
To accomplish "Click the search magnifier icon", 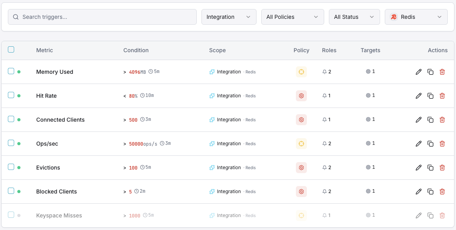I will (x=16, y=17).
